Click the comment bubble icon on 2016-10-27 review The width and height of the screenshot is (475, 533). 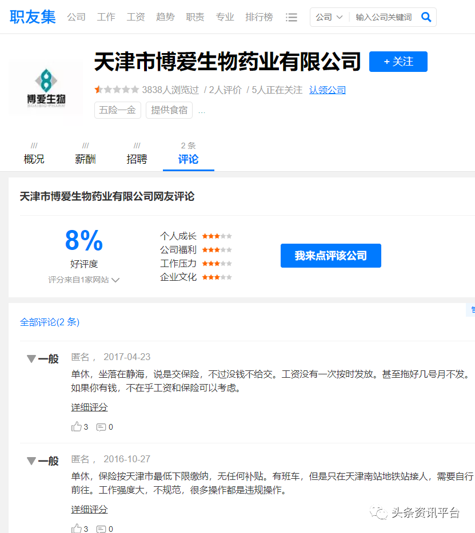click(x=101, y=528)
